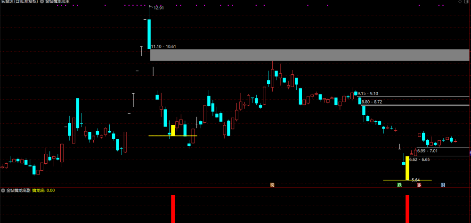Click the tall cyan candle at the 12.91 peak
Screen dimensions: 471x223
pos(149,34)
